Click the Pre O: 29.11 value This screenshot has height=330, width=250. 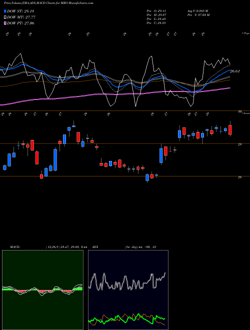[156, 11]
